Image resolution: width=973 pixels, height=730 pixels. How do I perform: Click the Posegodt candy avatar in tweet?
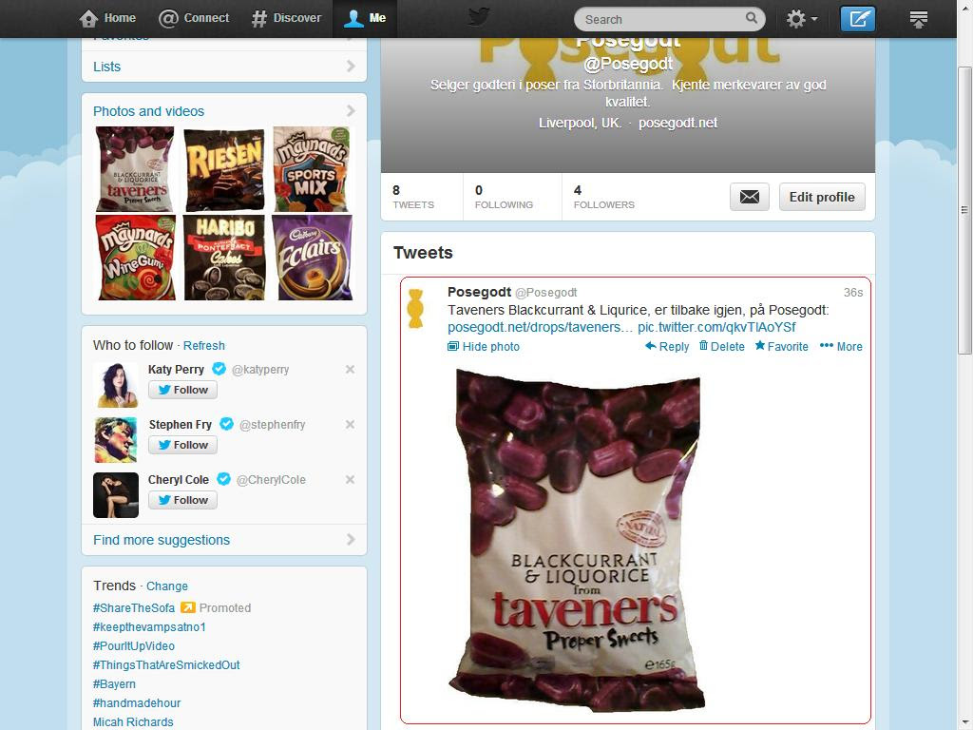pos(415,308)
